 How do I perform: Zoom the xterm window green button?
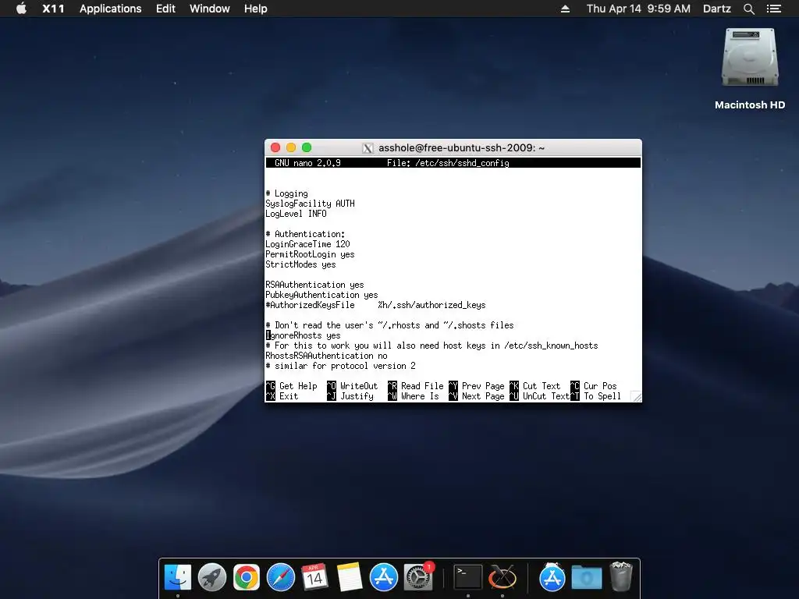(306, 147)
